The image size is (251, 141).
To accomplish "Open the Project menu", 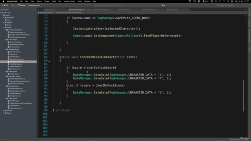I will pyautogui.click(x=47, y=1).
